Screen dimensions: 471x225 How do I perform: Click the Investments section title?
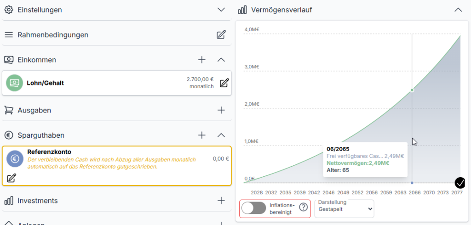38,200
